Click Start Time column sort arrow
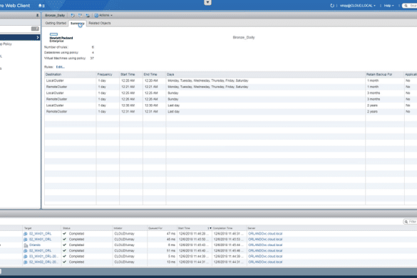417x278 pixels. click(210, 228)
